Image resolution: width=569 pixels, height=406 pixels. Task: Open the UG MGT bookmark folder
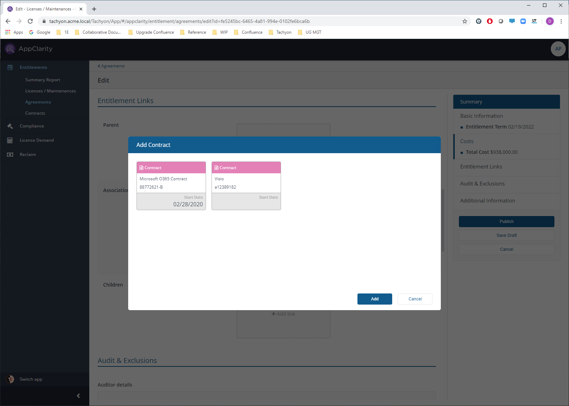[x=310, y=32]
